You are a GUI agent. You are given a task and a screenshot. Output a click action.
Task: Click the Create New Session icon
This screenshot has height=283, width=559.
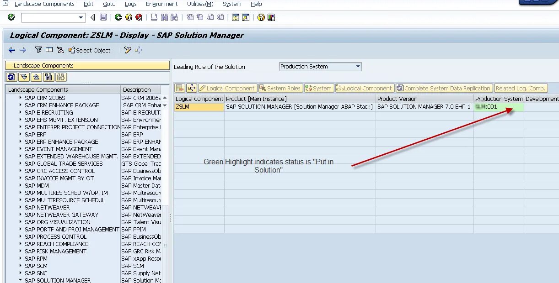point(236,17)
